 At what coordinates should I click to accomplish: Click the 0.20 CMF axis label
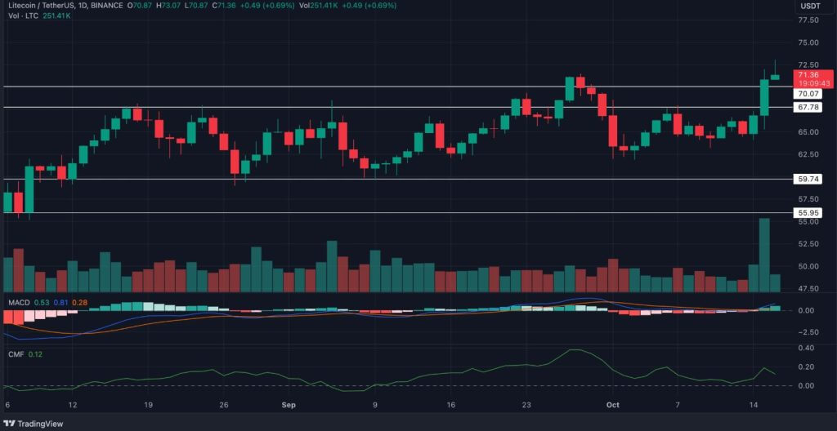[x=806, y=367]
